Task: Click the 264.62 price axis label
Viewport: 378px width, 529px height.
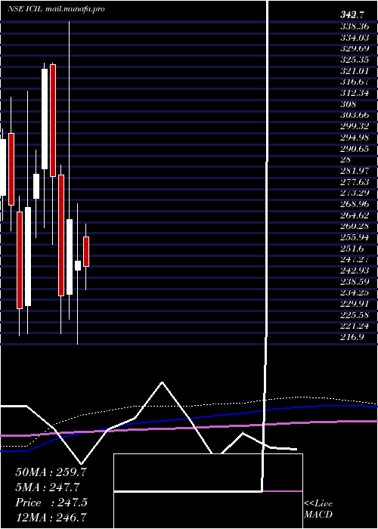Action: click(x=355, y=215)
